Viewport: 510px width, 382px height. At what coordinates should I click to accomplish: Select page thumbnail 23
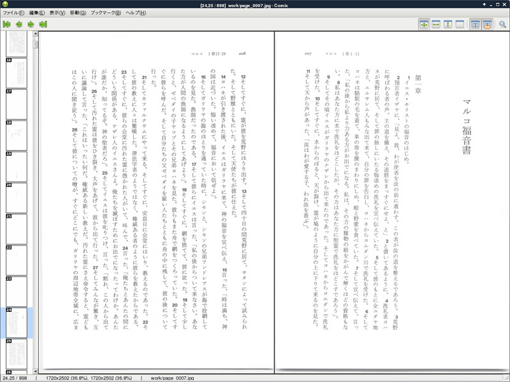tap(17, 291)
